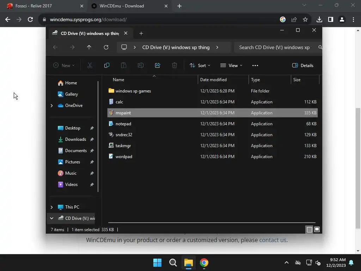Expand the This PC tree node
The width and height of the screenshot is (361, 271).
pyautogui.click(x=51, y=207)
